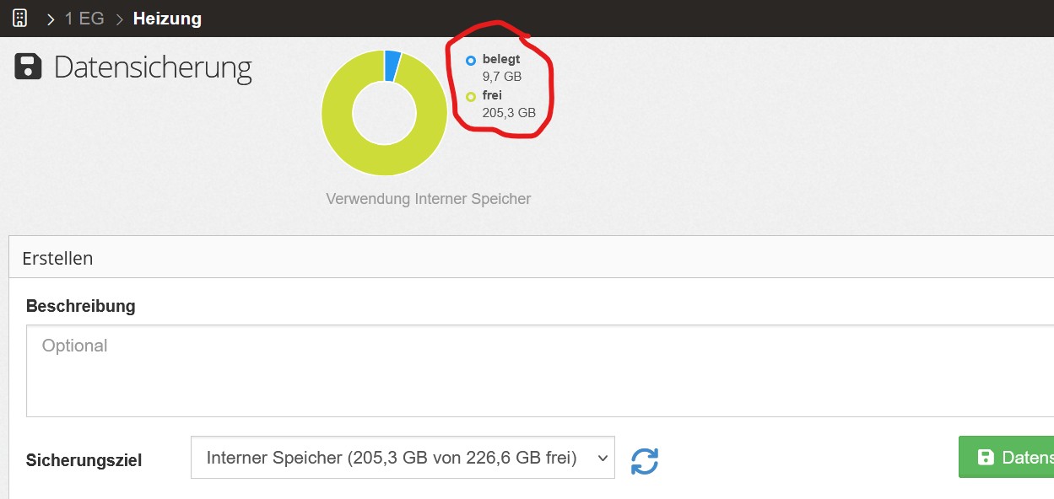Navigate to 1 EG breadcrumb
This screenshot has height=499, width=1054.
pyautogui.click(x=84, y=19)
